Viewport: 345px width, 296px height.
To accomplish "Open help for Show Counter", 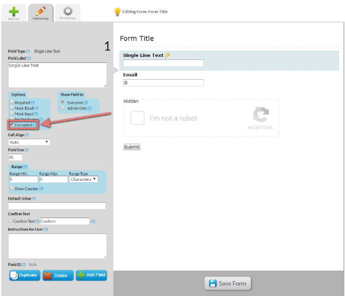I will pos(41,189).
